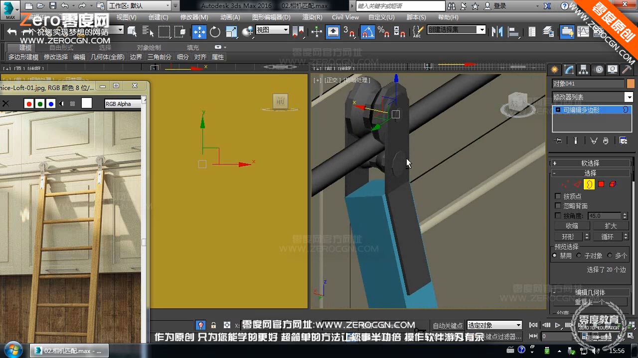
Task: Click the Mirror tool icon
Action: [497, 32]
